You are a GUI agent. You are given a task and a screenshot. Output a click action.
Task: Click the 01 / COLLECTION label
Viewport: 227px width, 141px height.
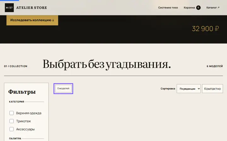[x=16, y=66]
